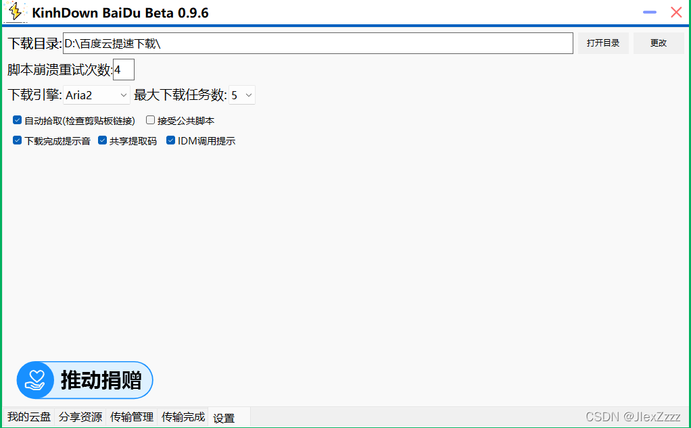Switch to the 传输完成 tab
Image resolution: width=691 pixels, height=428 pixels.
(x=183, y=417)
